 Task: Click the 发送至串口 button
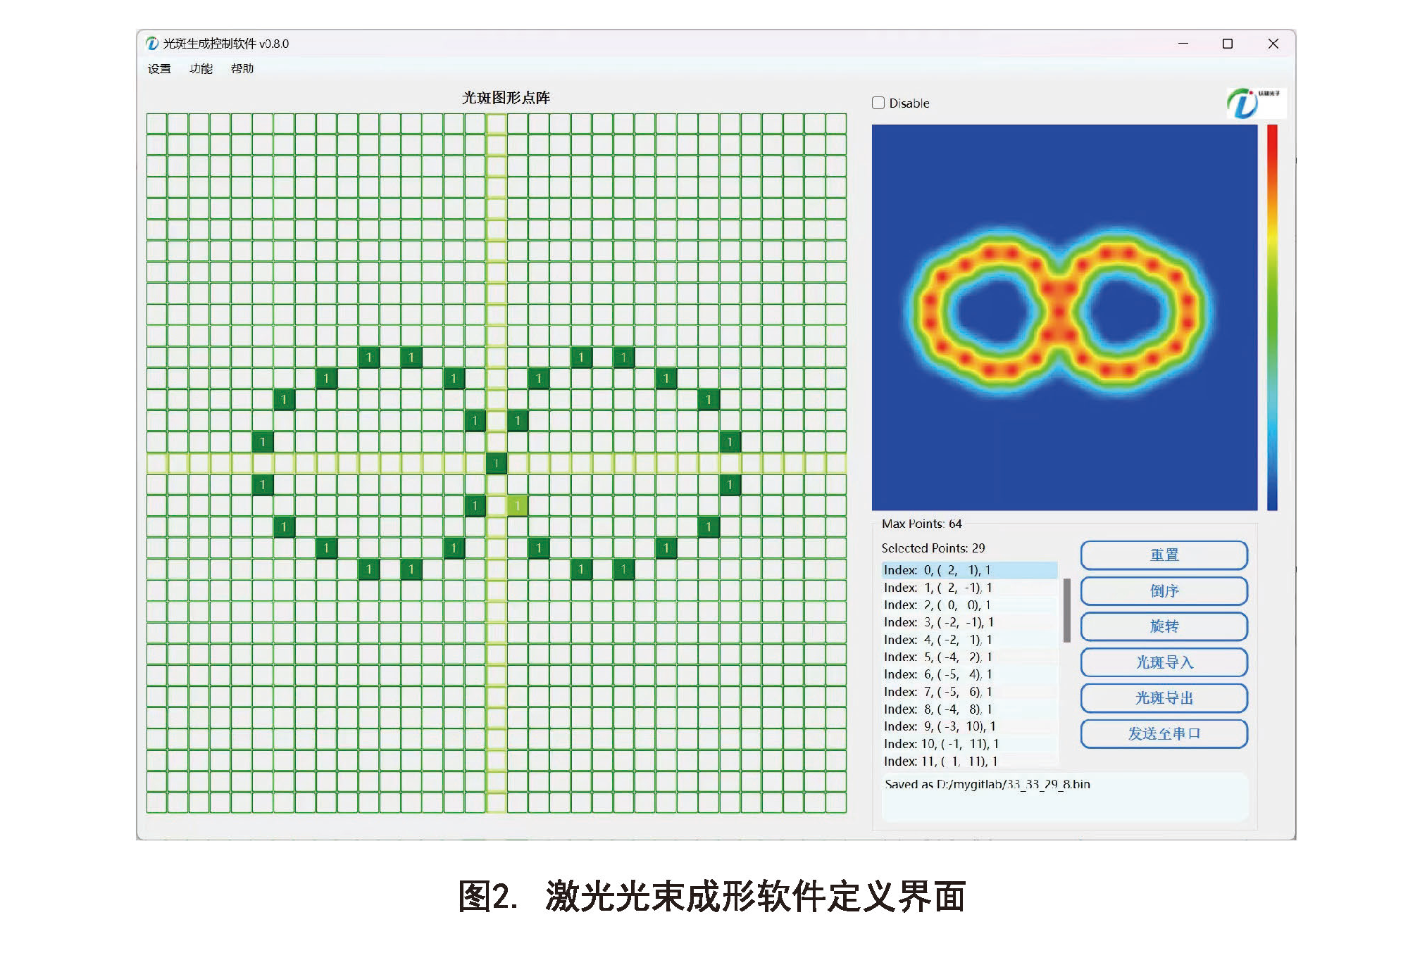tap(1164, 734)
